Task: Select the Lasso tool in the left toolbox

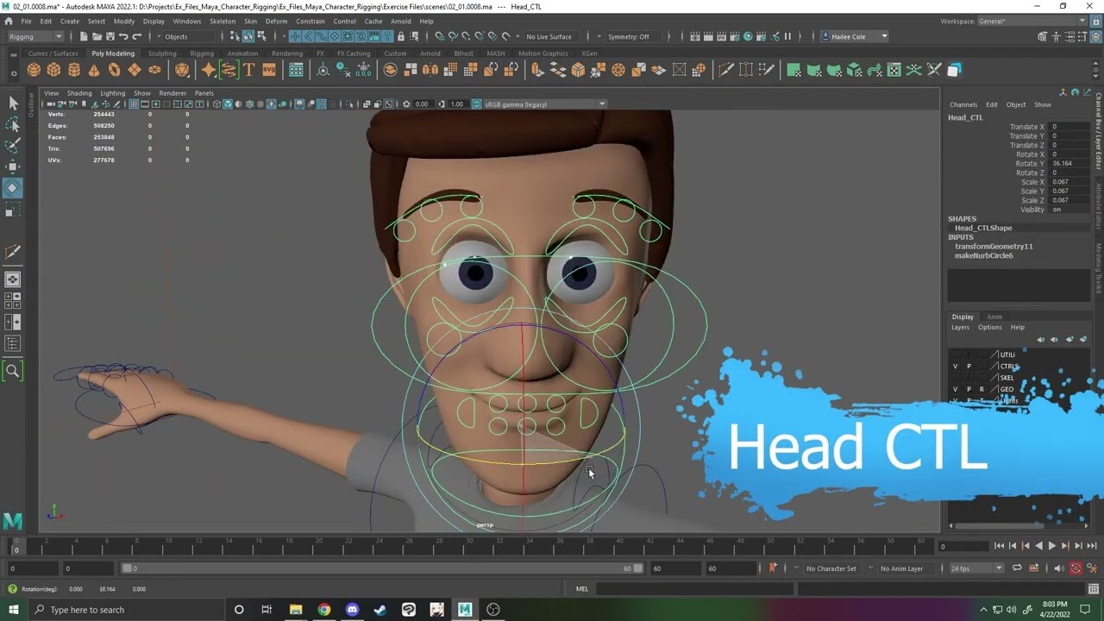Action: (x=13, y=124)
